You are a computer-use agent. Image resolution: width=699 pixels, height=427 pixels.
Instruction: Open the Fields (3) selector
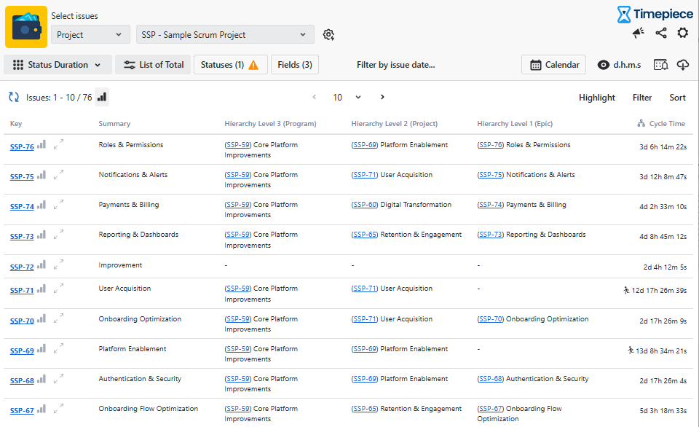pyautogui.click(x=295, y=65)
